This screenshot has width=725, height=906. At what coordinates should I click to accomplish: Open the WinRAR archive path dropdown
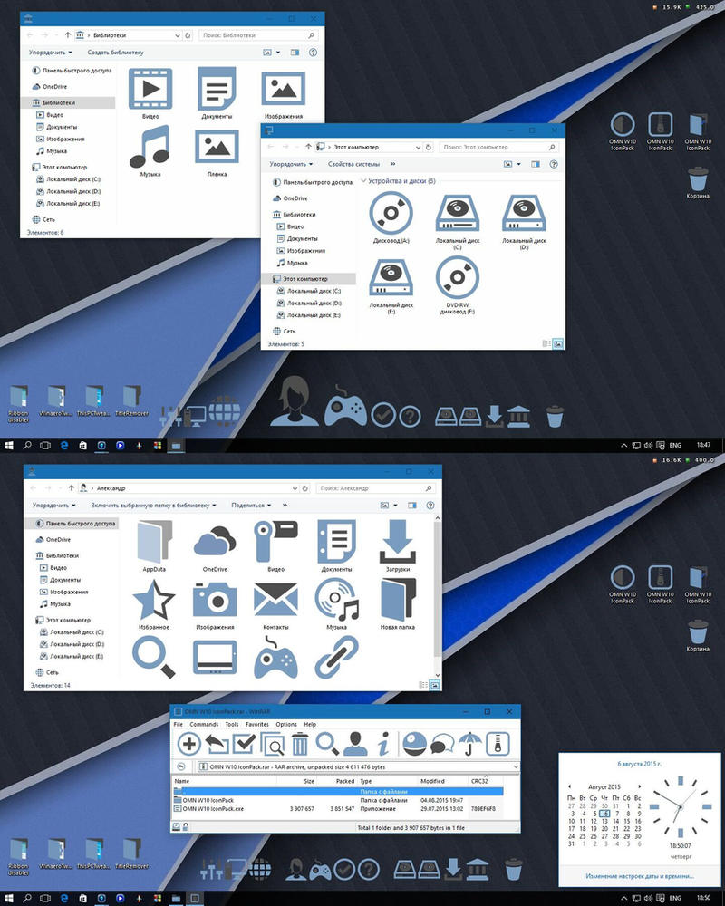click(x=516, y=766)
